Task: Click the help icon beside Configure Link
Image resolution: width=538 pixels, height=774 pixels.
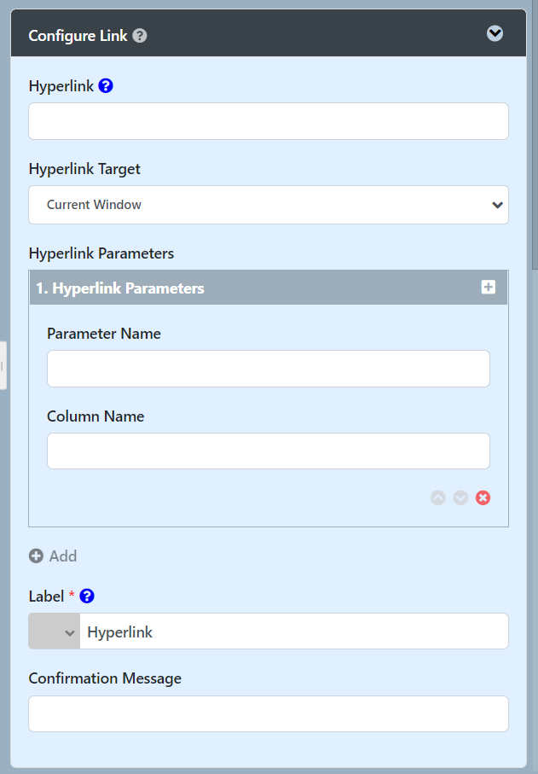Action: (140, 36)
